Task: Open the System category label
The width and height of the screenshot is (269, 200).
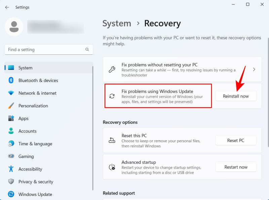Action: coord(26,68)
